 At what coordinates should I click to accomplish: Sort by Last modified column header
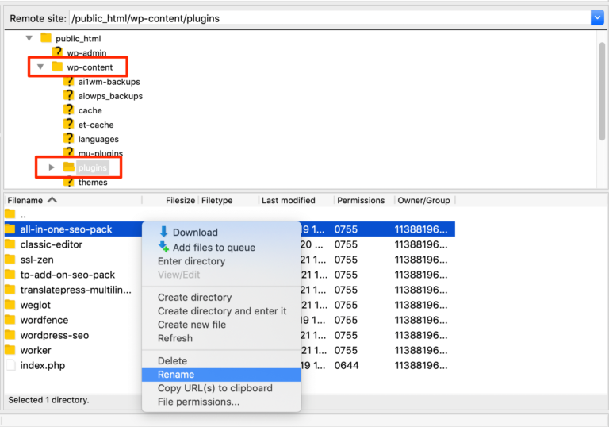288,200
